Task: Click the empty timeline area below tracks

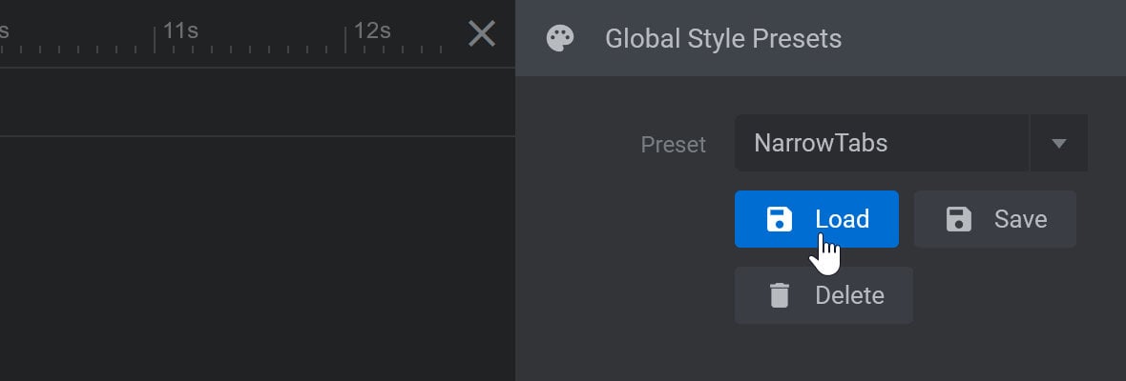Action: [x=257, y=258]
